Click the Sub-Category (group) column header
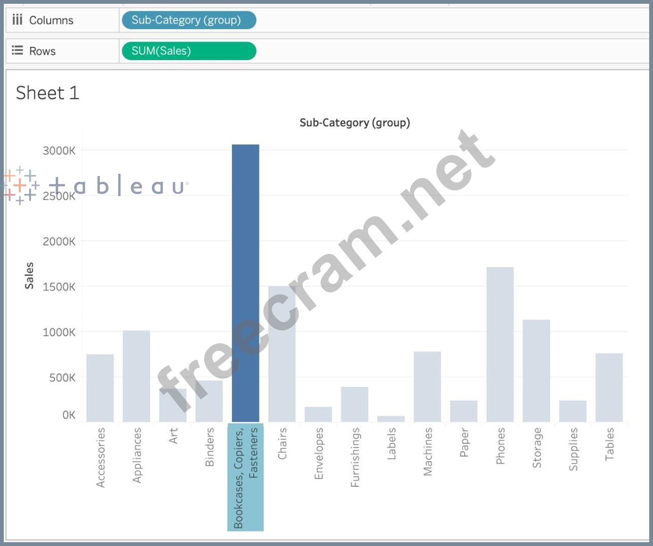The image size is (653, 546). 354,123
